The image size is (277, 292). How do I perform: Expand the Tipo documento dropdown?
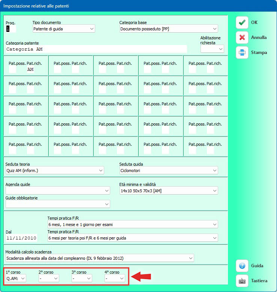coord(63,29)
